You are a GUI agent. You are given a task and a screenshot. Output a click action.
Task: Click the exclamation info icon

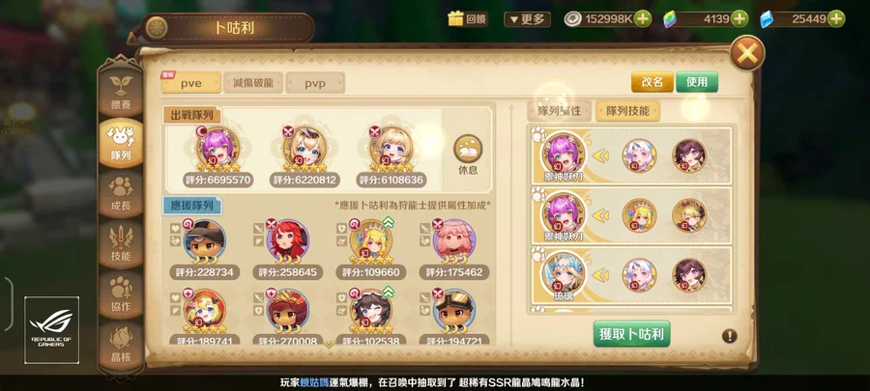(730, 336)
